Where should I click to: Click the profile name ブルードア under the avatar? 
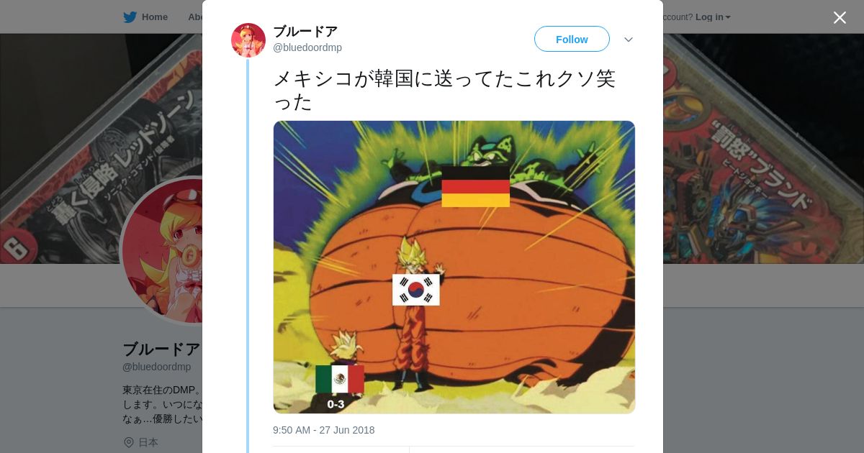[162, 349]
